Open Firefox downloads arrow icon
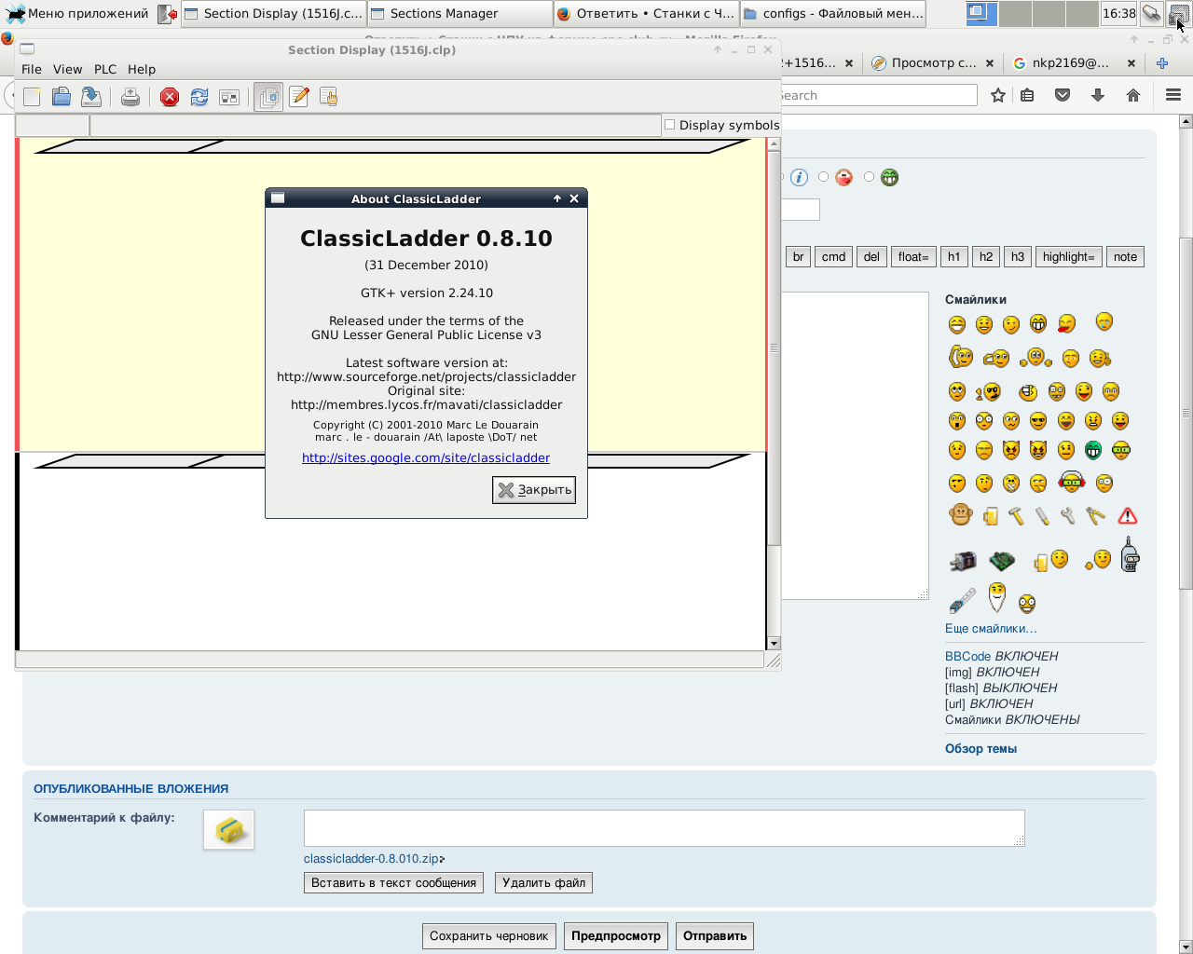 [1098, 95]
